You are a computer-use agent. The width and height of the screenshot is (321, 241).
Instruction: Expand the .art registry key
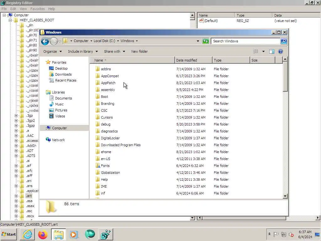tap(16, 196)
